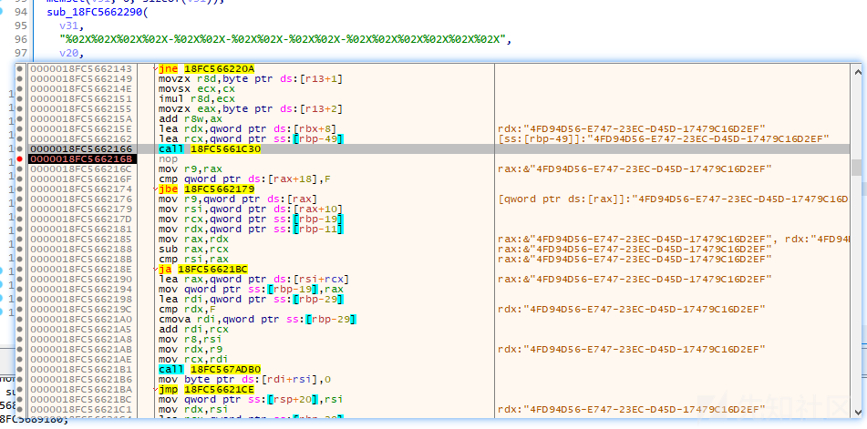Toggle breakpoint dot beside address 0000018FC56621BA
This screenshot has width=867, height=429.
pyautogui.click(x=20, y=389)
